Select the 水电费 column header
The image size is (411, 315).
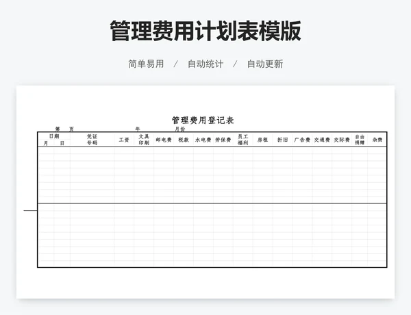click(x=203, y=140)
